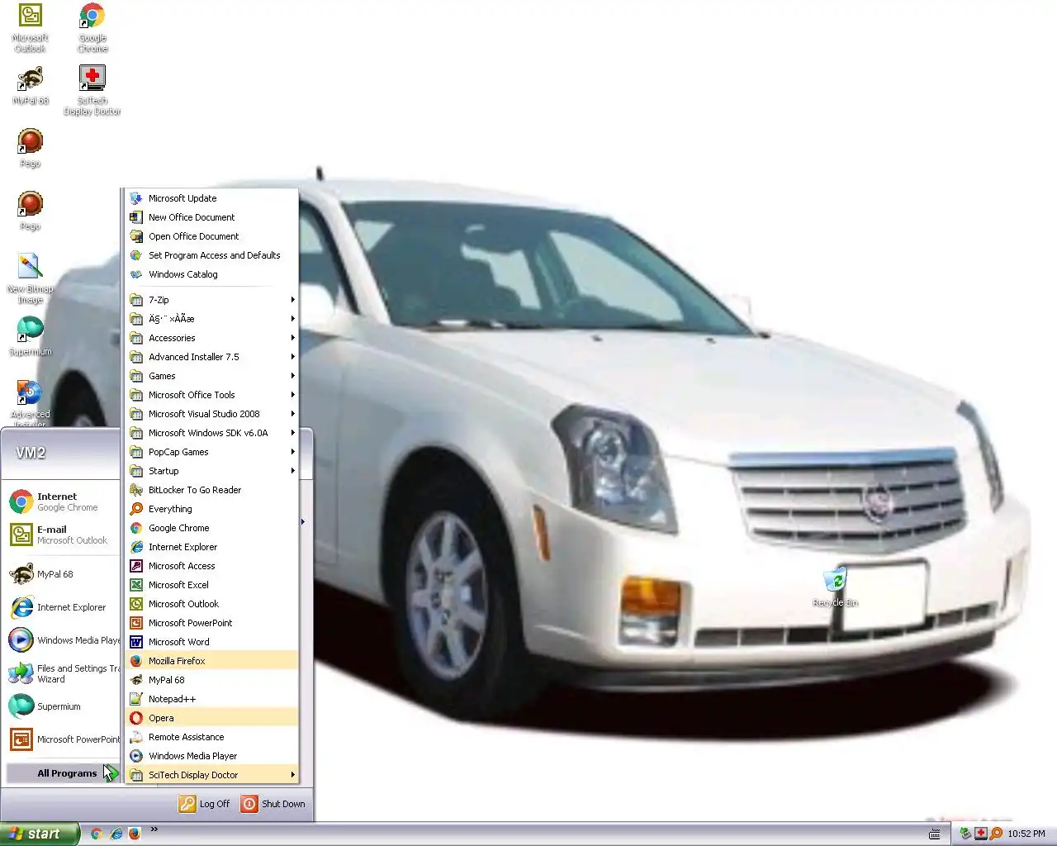This screenshot has height=846, width=1057.
Task: Launch Microsoft PowerPoint from All Programs list
Action: (211, 623)
